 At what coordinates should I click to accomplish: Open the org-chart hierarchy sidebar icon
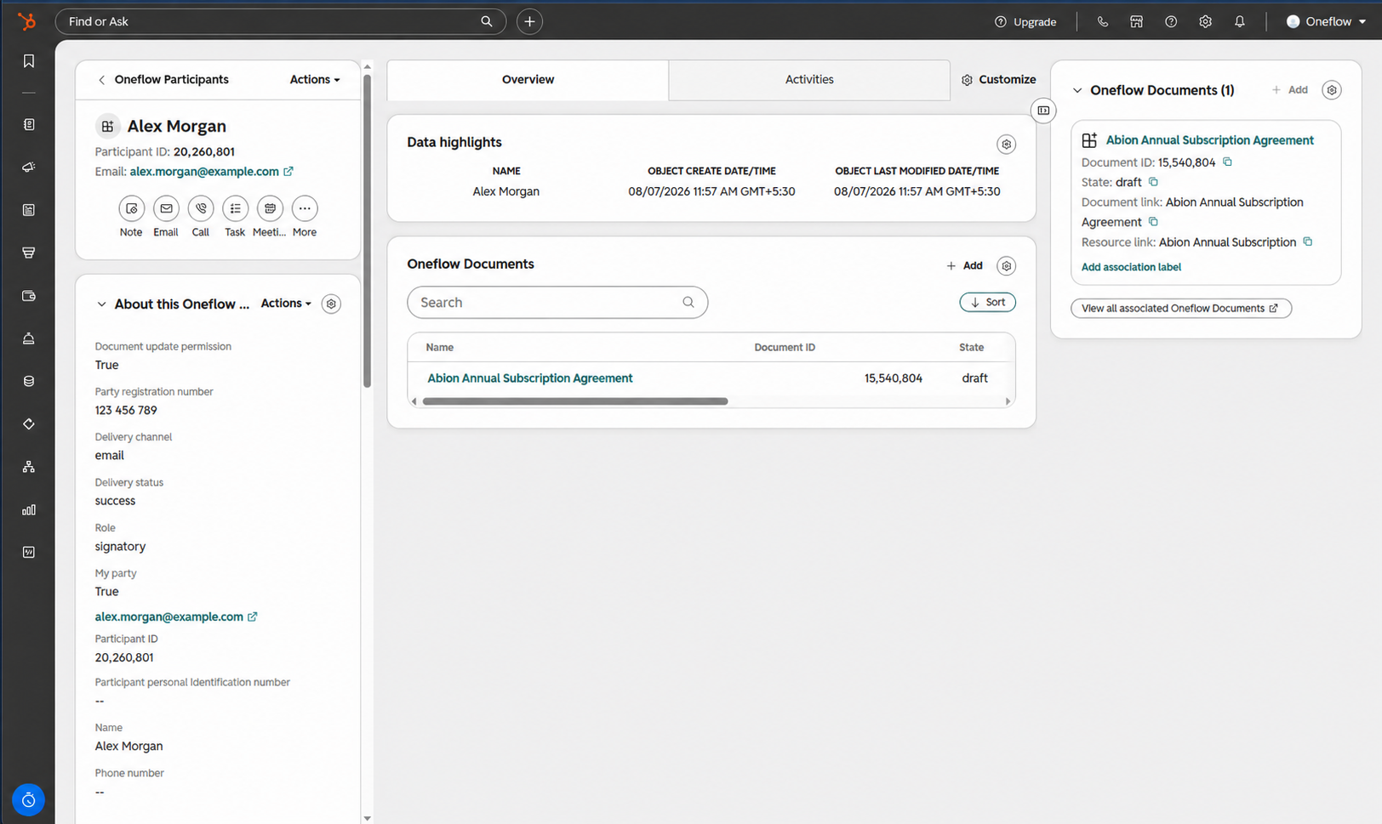point(29,467)
